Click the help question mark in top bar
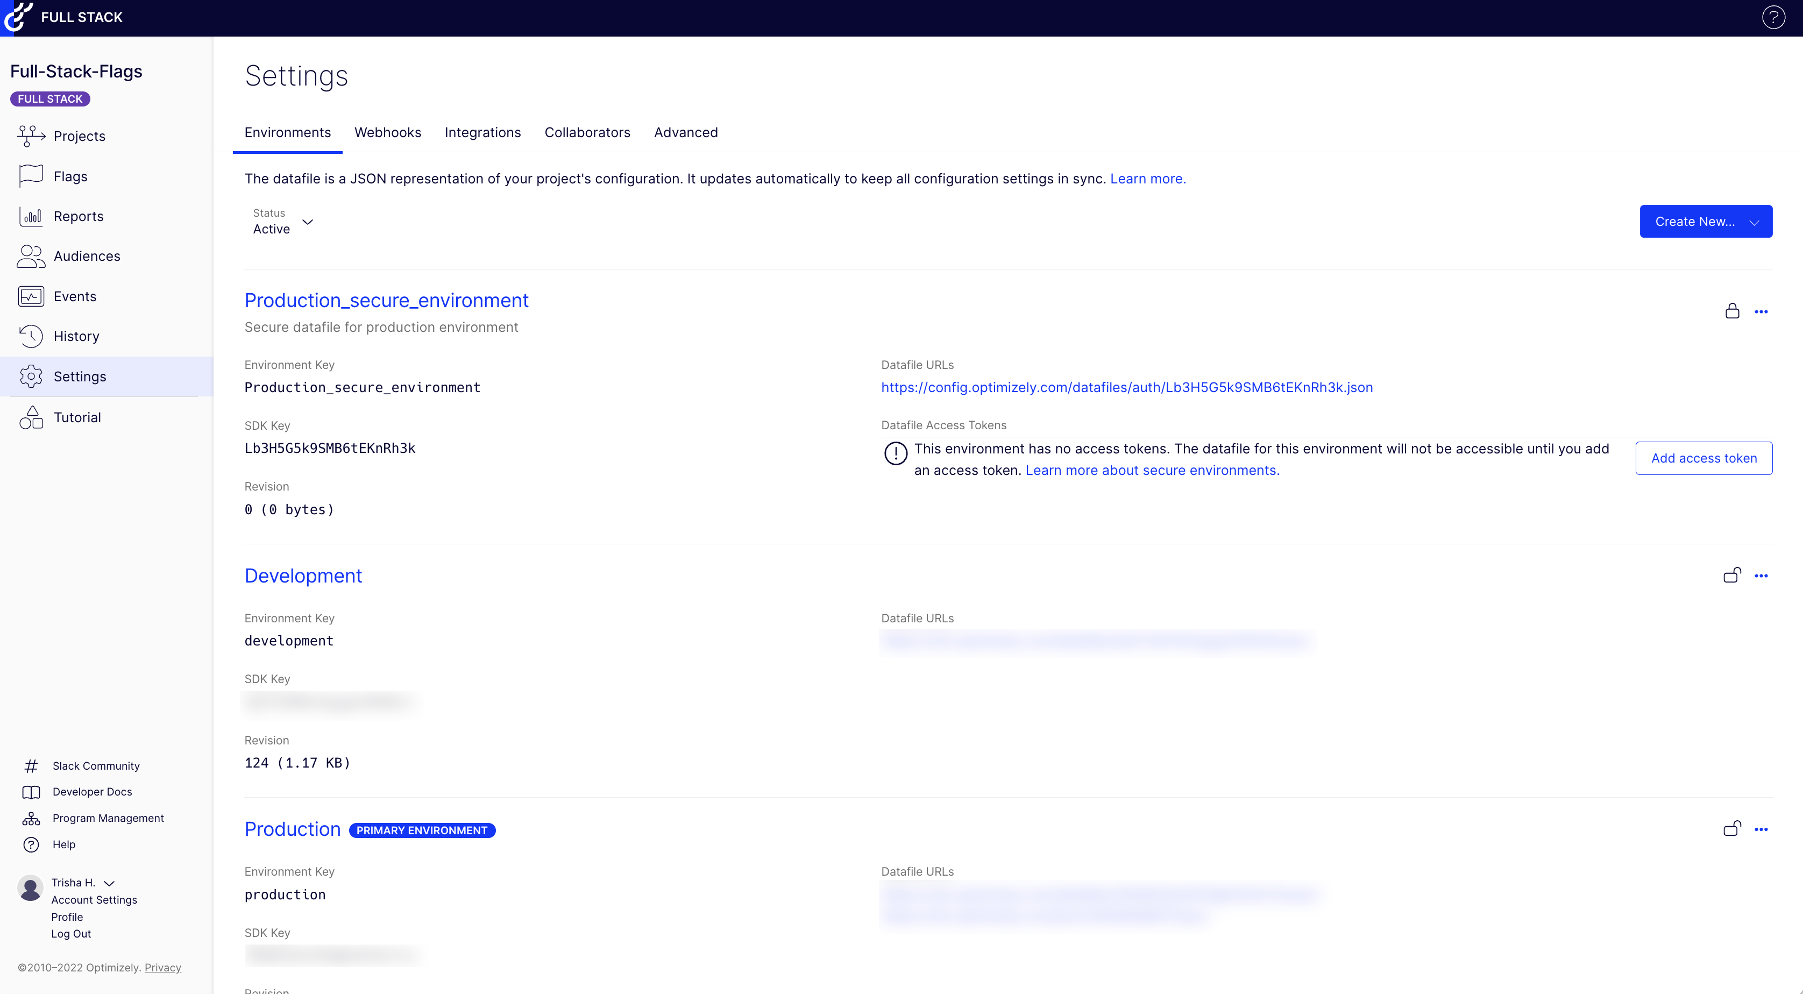 click(1773, 18)
